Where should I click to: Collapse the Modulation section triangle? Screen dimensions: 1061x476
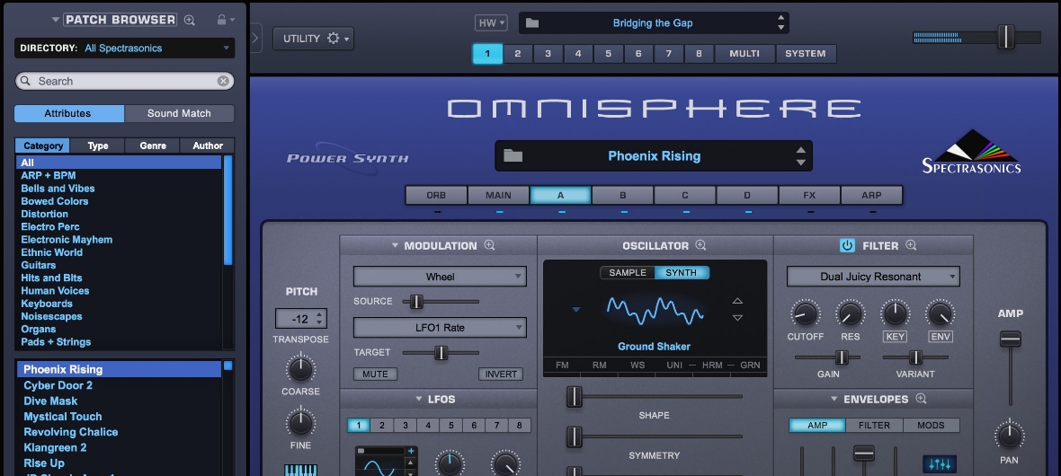(395, 245)
